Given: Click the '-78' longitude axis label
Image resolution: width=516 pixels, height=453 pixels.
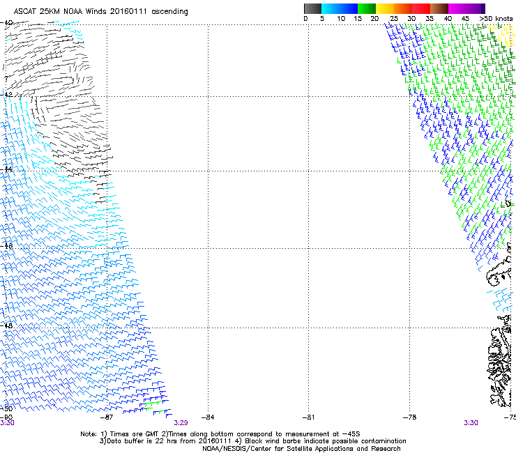Looking at the screenshot, I should point(410,417).
